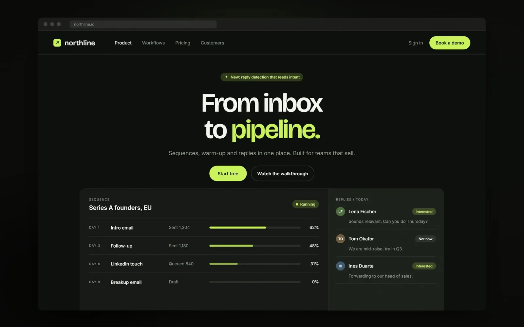Go to the Pricing page
524x327 pixels.
(x=182, y=43)
